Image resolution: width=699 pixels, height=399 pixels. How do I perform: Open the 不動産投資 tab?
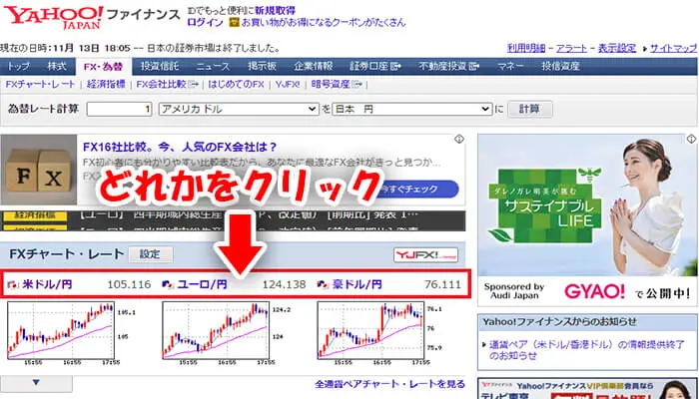(448, 67)
